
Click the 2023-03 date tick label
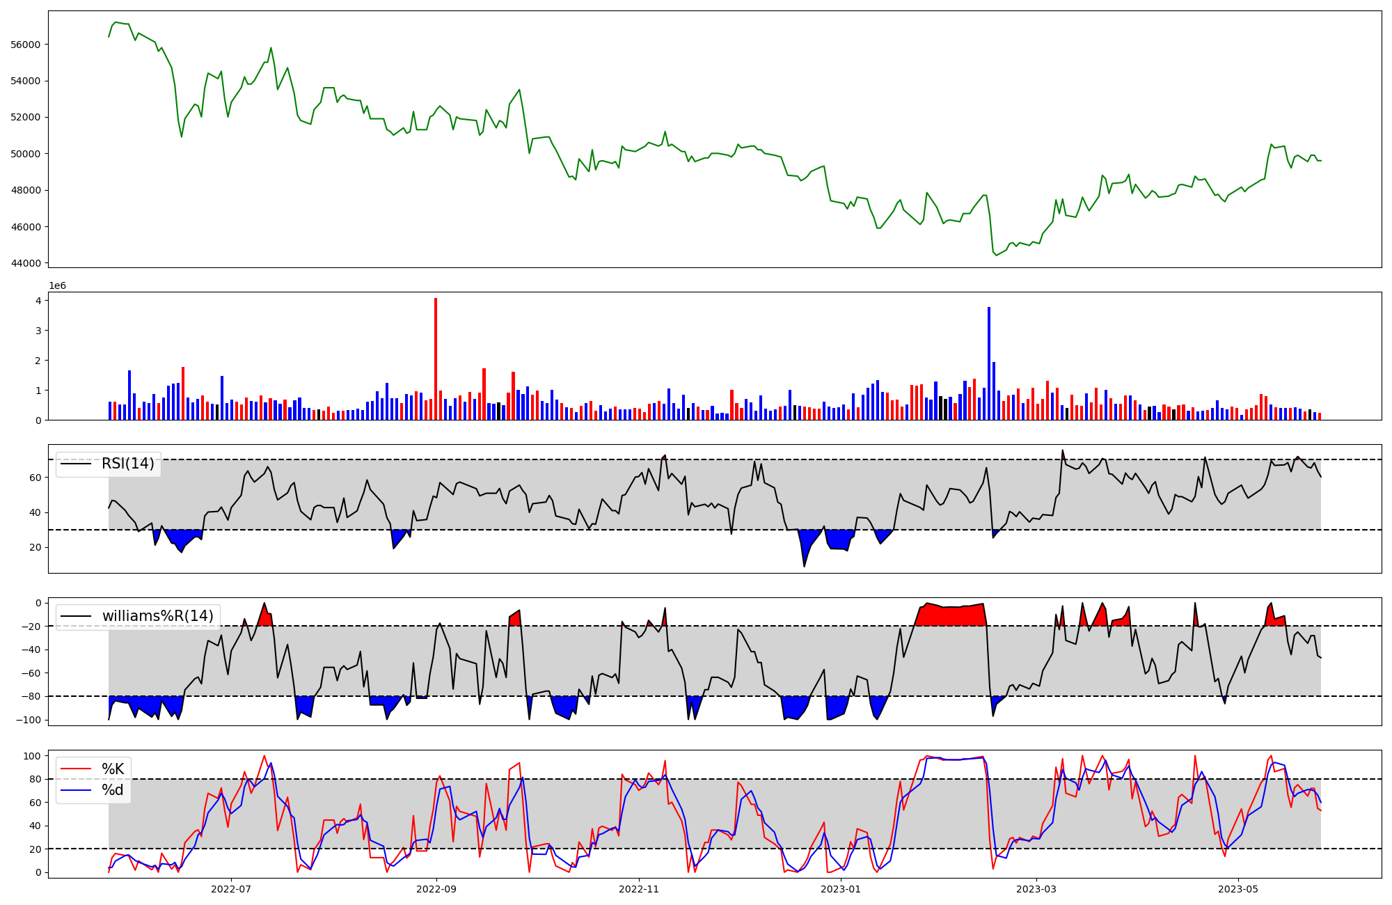1036,889
